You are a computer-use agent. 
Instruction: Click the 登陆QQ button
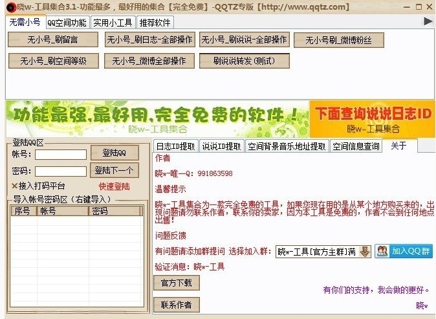[x=114, y=153]
